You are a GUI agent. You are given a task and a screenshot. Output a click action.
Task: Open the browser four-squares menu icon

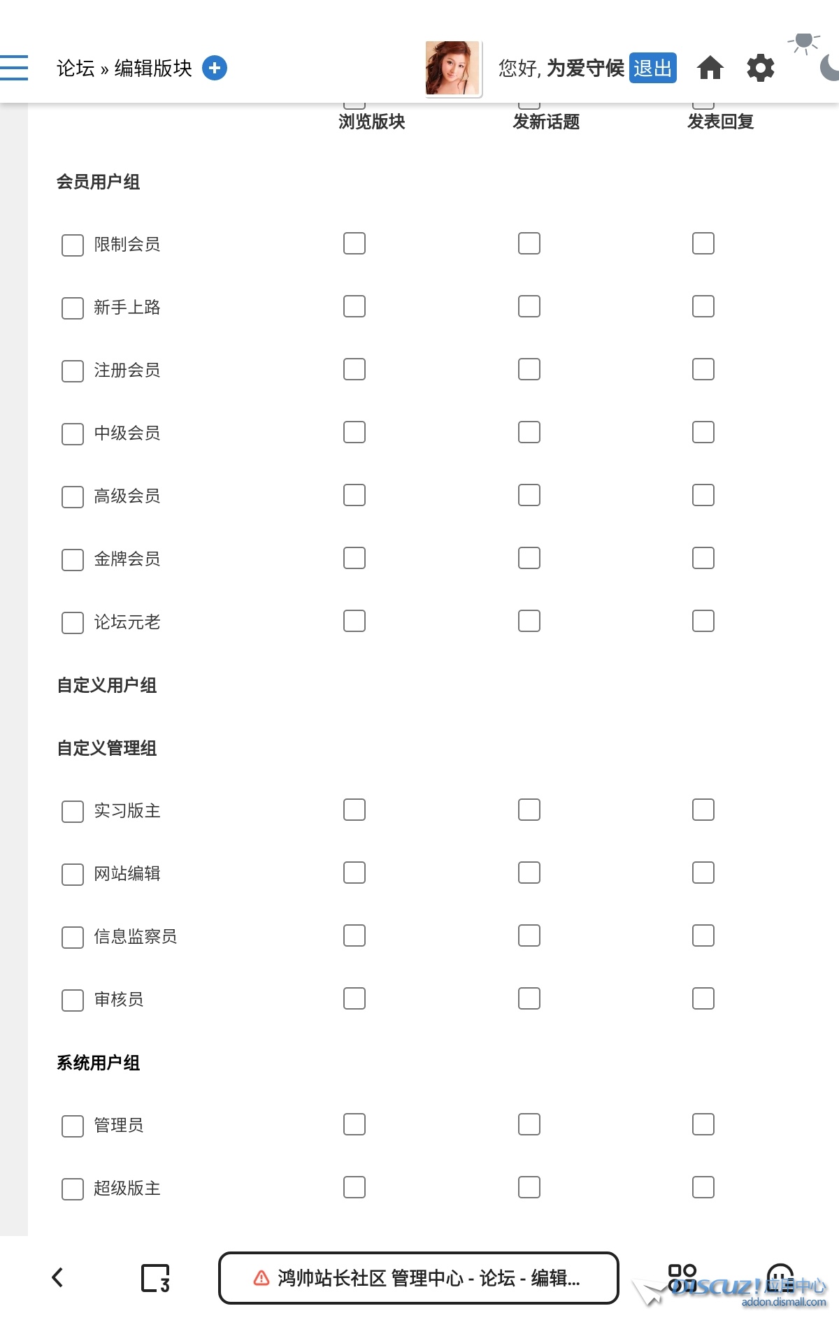[x=682, y=1277]
